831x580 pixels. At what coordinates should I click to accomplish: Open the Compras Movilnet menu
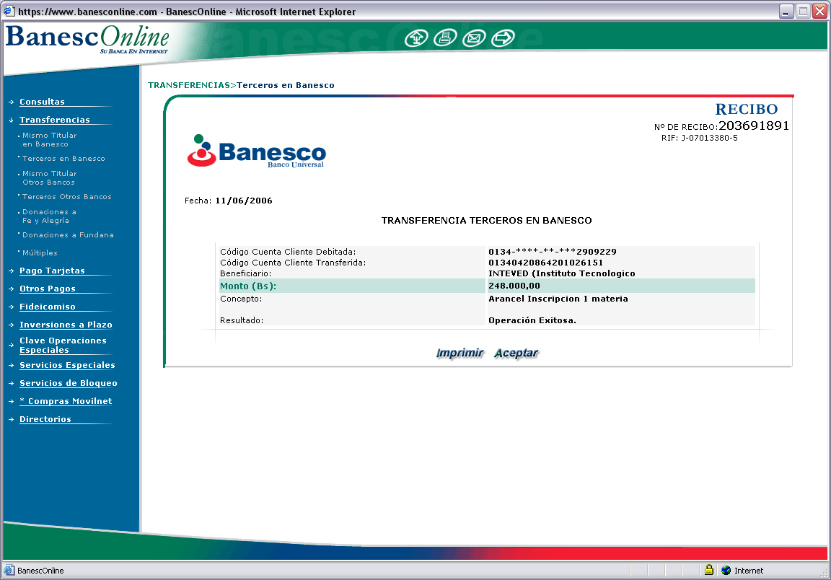(x=66, y=401)
